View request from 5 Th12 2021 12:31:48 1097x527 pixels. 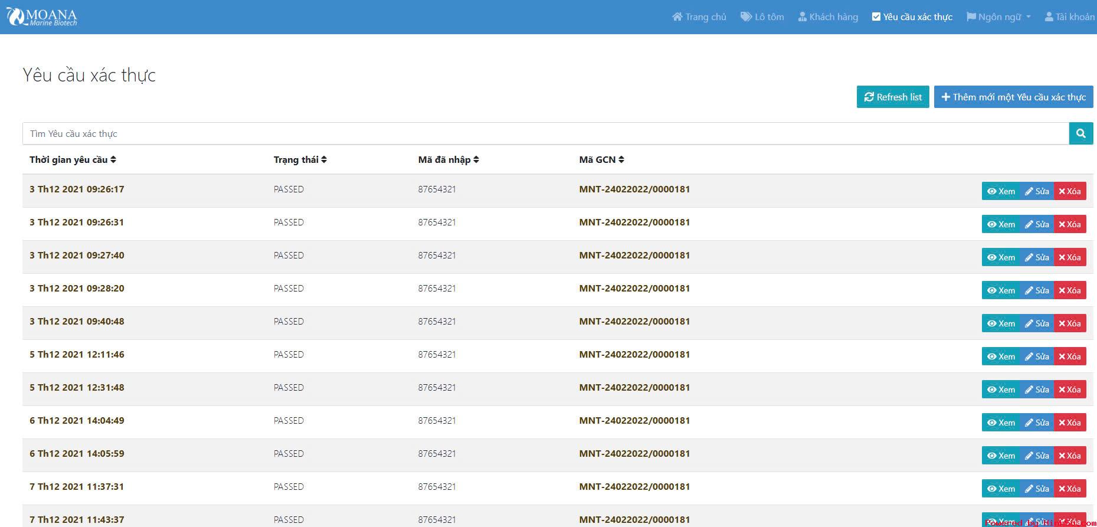pos(1001,389)
